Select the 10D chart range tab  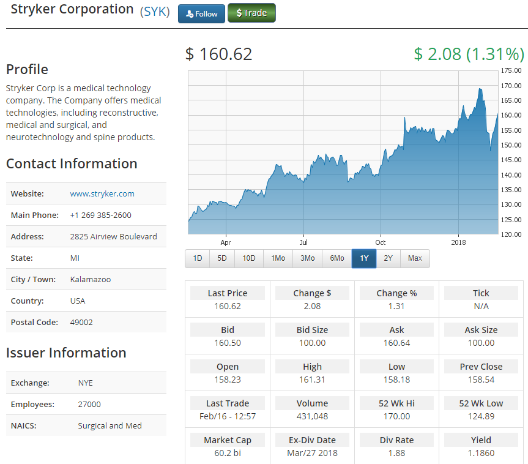[x=249, y=258]
